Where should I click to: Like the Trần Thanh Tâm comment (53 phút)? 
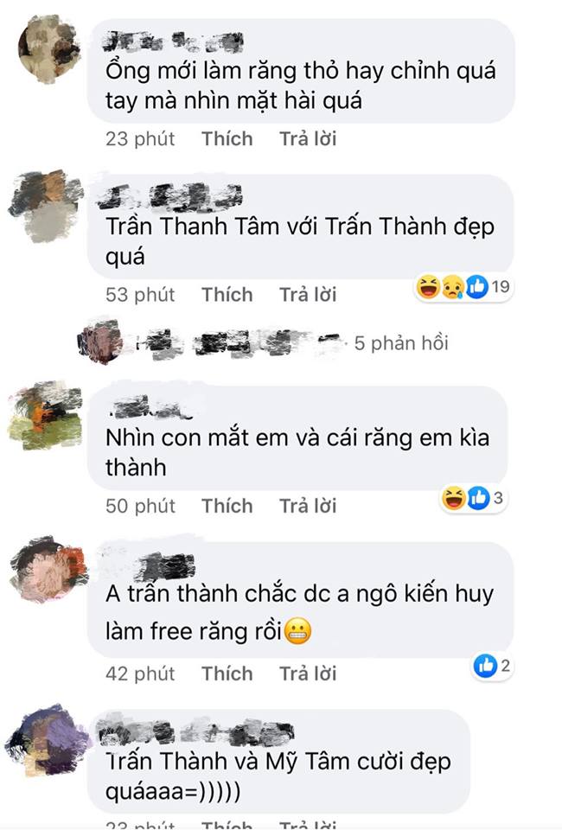pyautogui.click(x=227, y=294)
